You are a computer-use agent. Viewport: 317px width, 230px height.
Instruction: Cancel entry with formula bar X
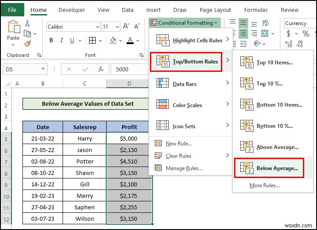pos(69,69)
